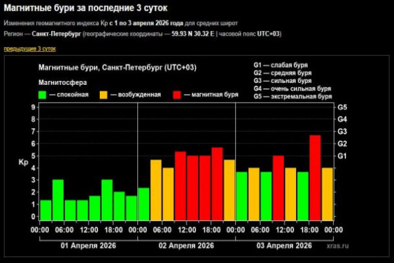The width and height of the screenshot is (394, 263).
Task: Click the 'G2 — средняя буря' legend line
Action: point(282,73)
